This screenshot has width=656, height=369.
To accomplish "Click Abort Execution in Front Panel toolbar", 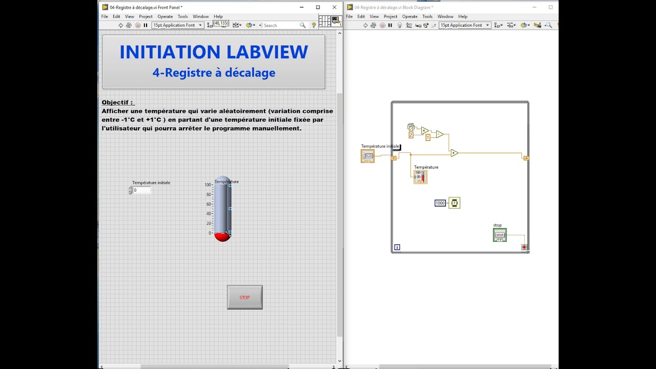I will coord(138,25).
